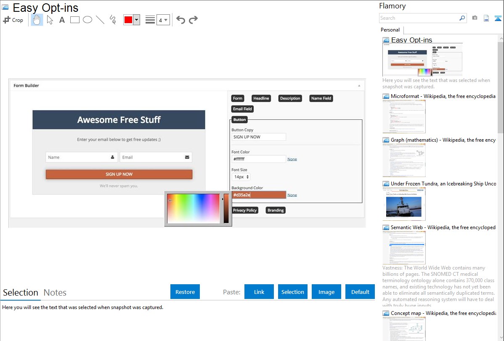Select the Crop tool
Screen dimensions: 504x341
(13, 20)
